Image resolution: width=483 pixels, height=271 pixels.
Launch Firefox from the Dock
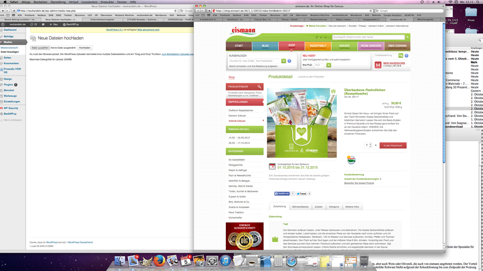pos(159,261)
